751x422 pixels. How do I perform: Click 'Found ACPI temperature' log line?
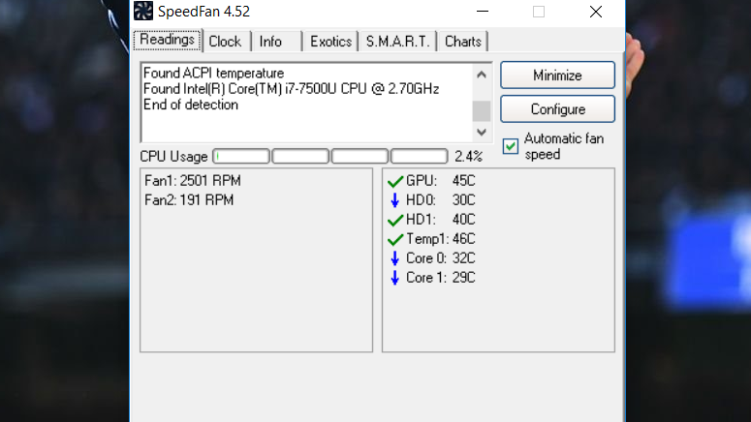tap(213, 74)
